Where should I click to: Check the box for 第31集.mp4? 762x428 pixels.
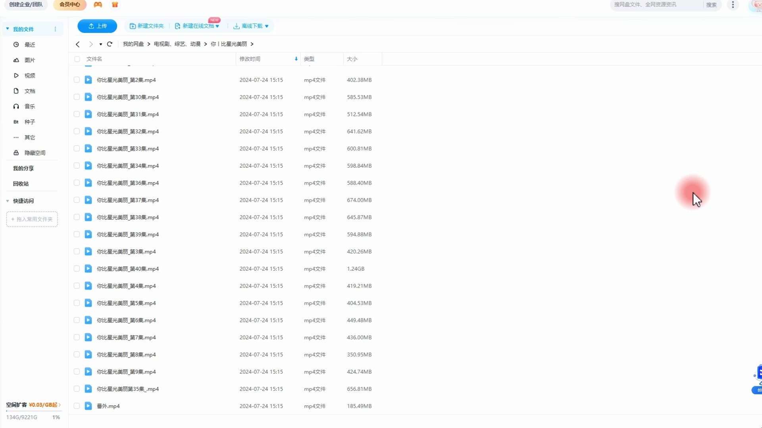[77, 114]
